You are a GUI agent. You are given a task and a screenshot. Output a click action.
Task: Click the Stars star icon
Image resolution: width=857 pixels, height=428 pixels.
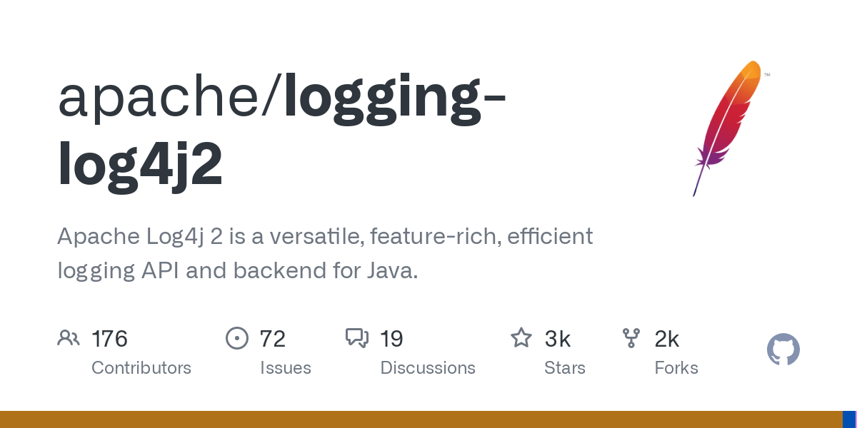pyautogui.click(x=521, y=338)
